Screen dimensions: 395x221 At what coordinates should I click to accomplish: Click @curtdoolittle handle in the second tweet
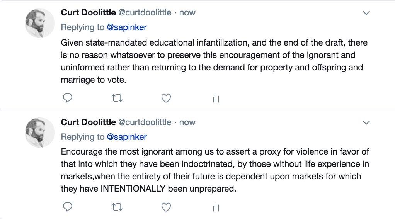144,122
